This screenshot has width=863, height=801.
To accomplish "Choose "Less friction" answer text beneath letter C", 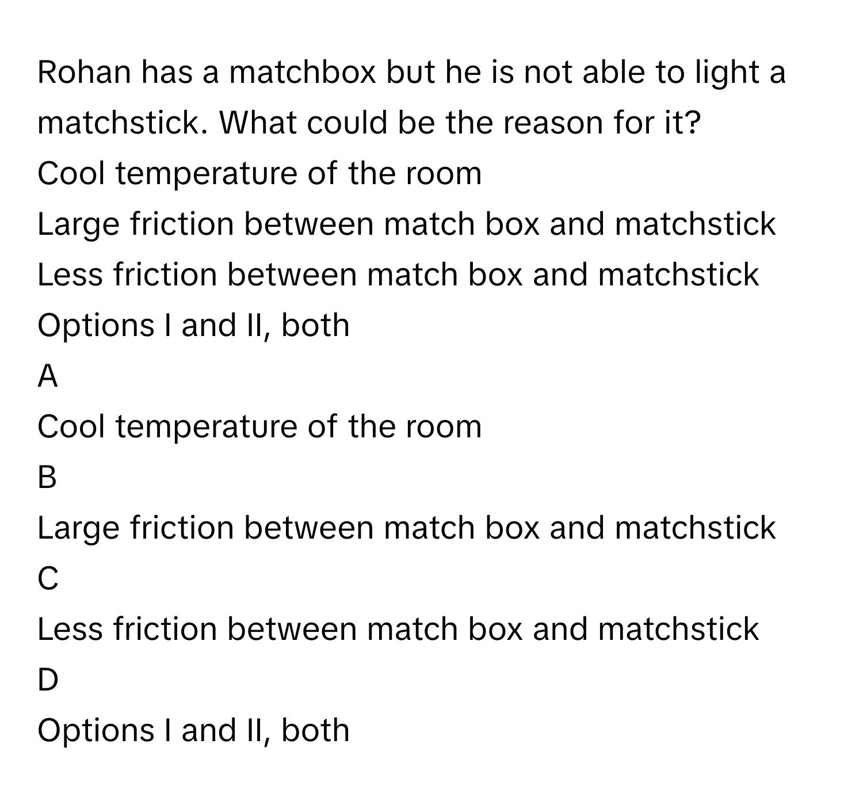I will [x=398, y=630].
